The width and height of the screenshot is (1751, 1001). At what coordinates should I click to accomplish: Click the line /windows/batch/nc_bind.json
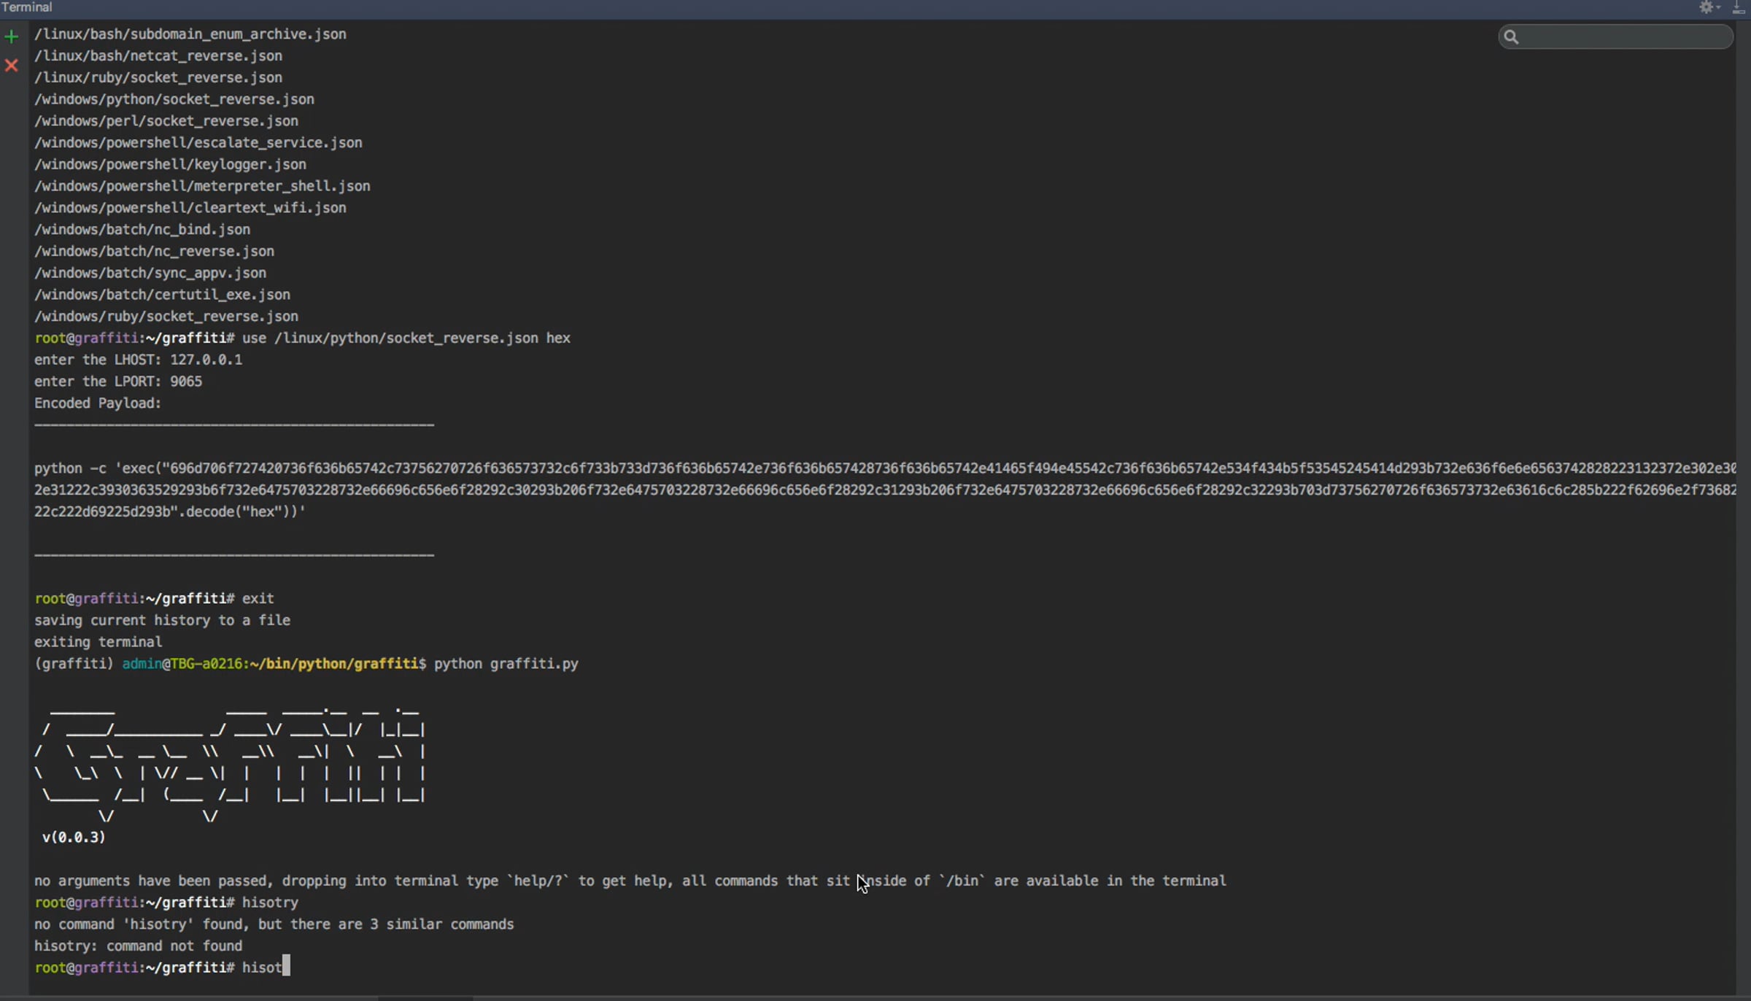[142, 230]
